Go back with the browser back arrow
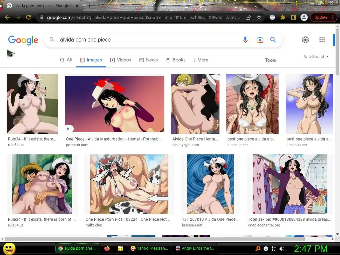The height and width of the screenshot is (255, 340). [7, 17]
